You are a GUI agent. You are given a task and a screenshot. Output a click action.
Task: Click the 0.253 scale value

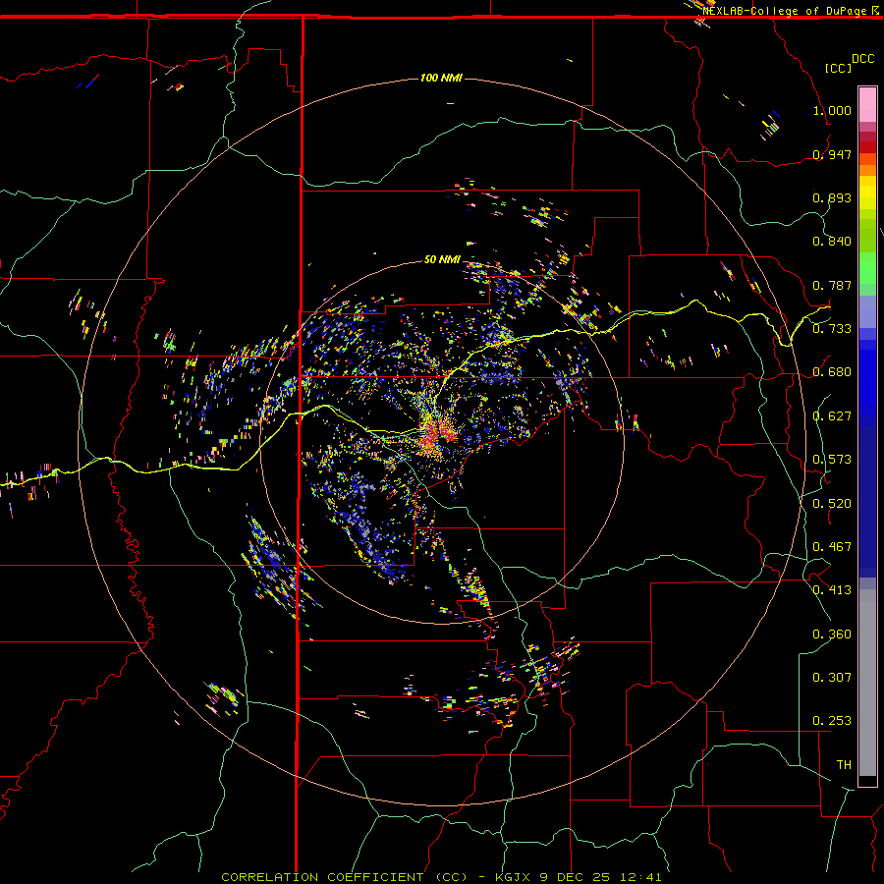point(832,721)
